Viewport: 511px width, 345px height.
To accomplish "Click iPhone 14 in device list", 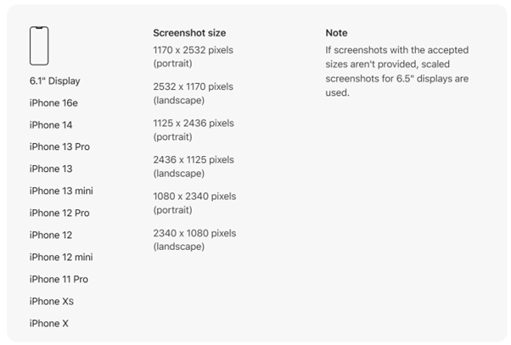I will pos(51,125).
